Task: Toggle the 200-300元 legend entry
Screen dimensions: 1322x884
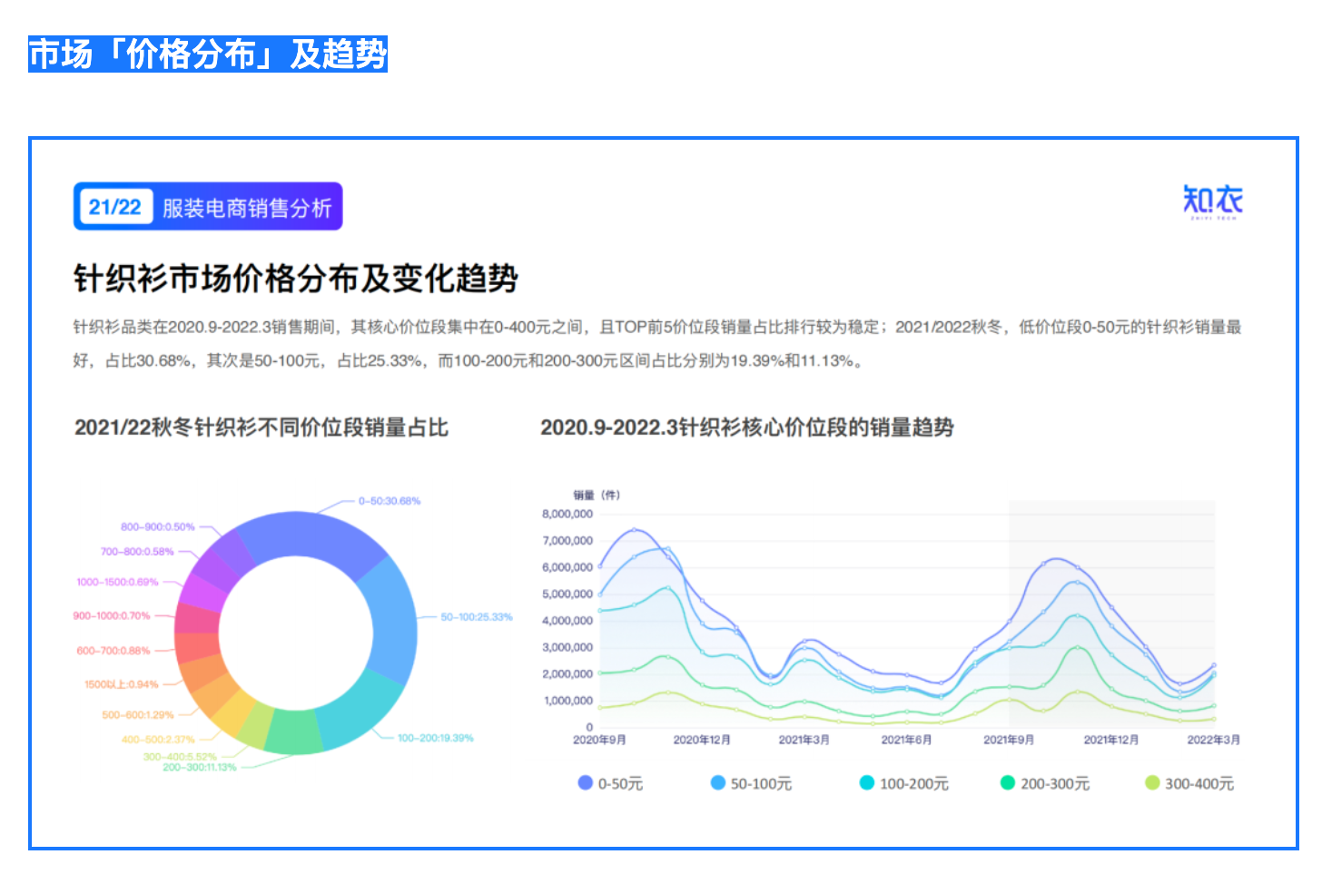Action: (x=1045, y=783)
